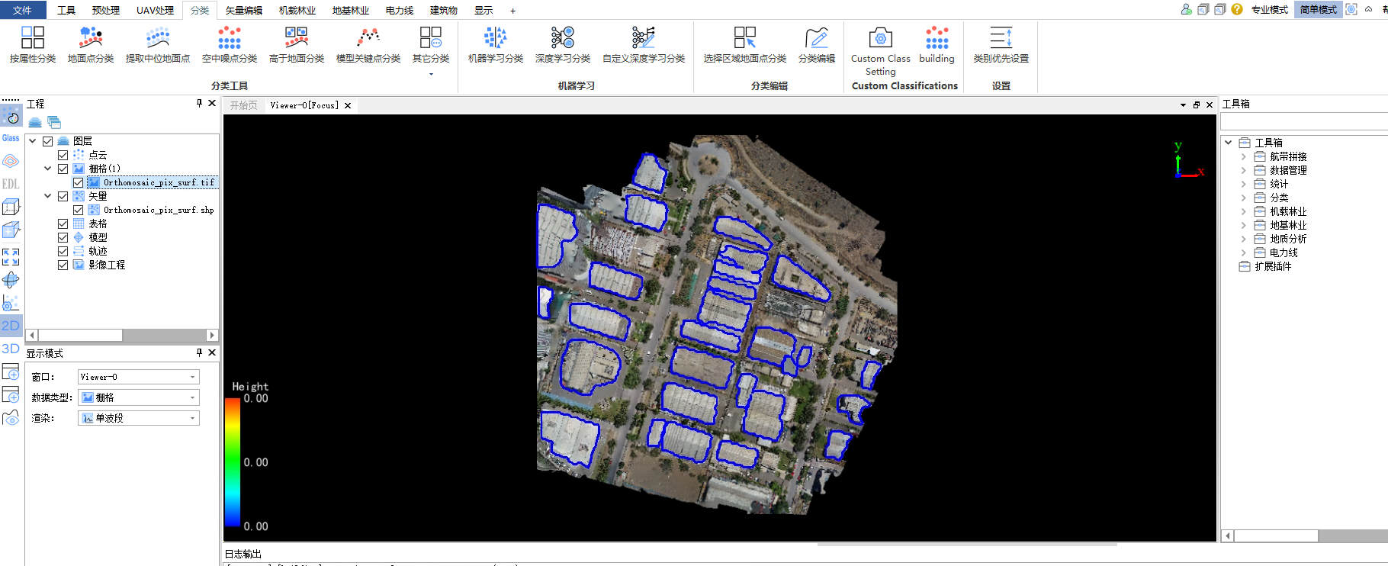The width and height of the screenshot is (1388, 566).
Task: Uncheck the 模型 checkbox
Action: pos(63,237)
